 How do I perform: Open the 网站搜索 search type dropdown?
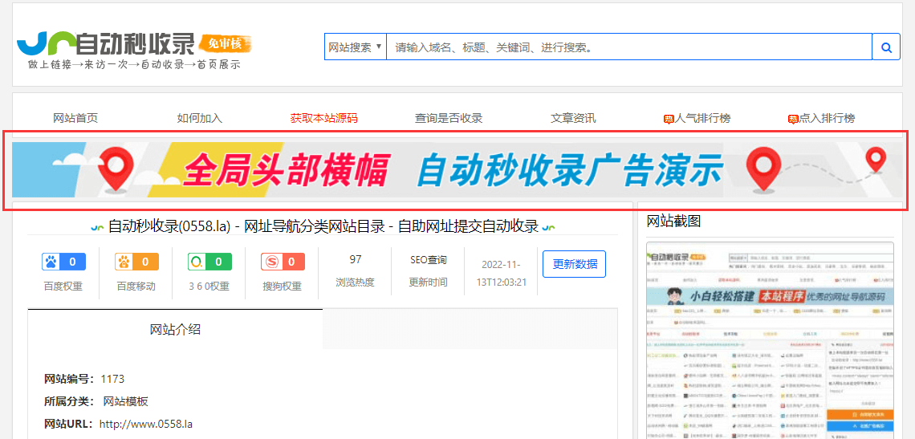tap(355, 47)
